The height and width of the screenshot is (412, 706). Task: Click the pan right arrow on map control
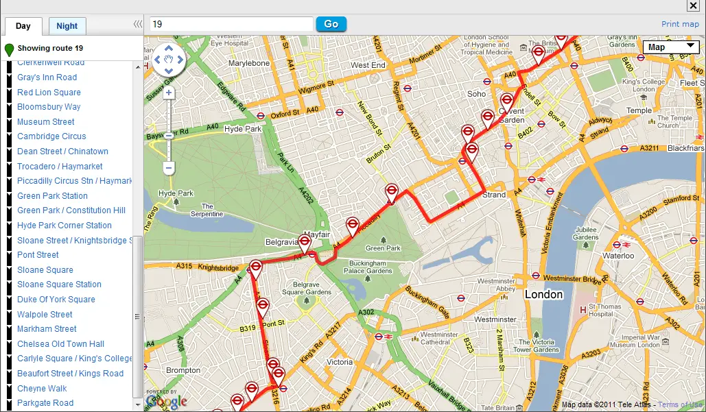[x=180, y=60]
